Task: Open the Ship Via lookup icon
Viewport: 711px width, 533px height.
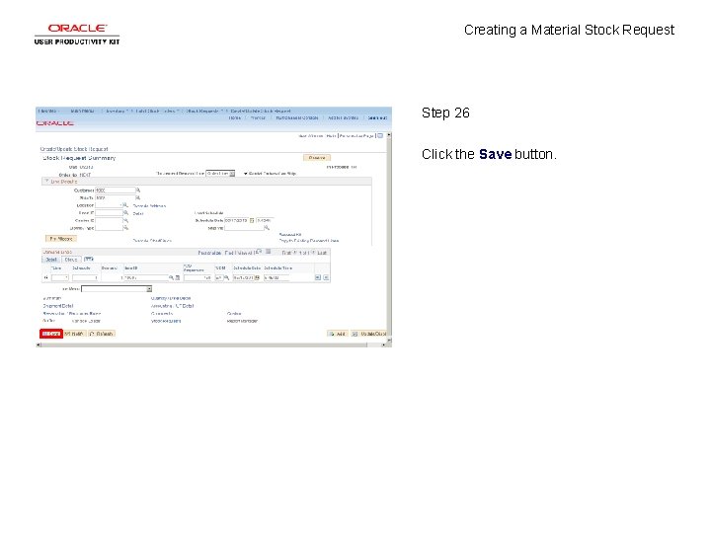Action: coord(267,228)
